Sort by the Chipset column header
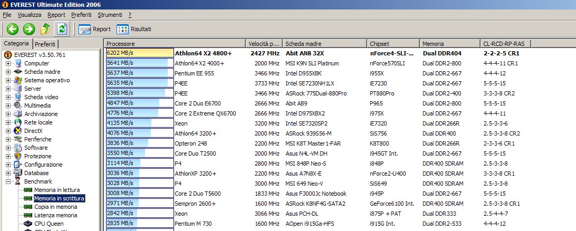The image size is (576, 231). tap(393, 44)
